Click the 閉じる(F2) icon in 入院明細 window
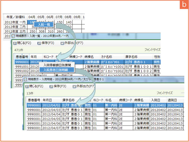The height and width of the screenshot is (142, 189). click(x=27, y=86)
